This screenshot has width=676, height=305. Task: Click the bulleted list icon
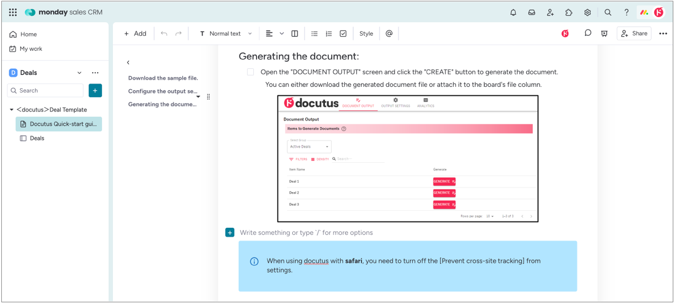click(314, 34)
